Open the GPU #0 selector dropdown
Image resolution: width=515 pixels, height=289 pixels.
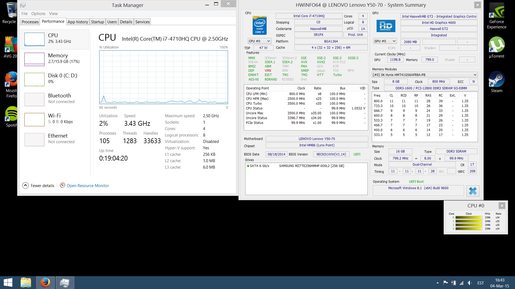[385, 41]
